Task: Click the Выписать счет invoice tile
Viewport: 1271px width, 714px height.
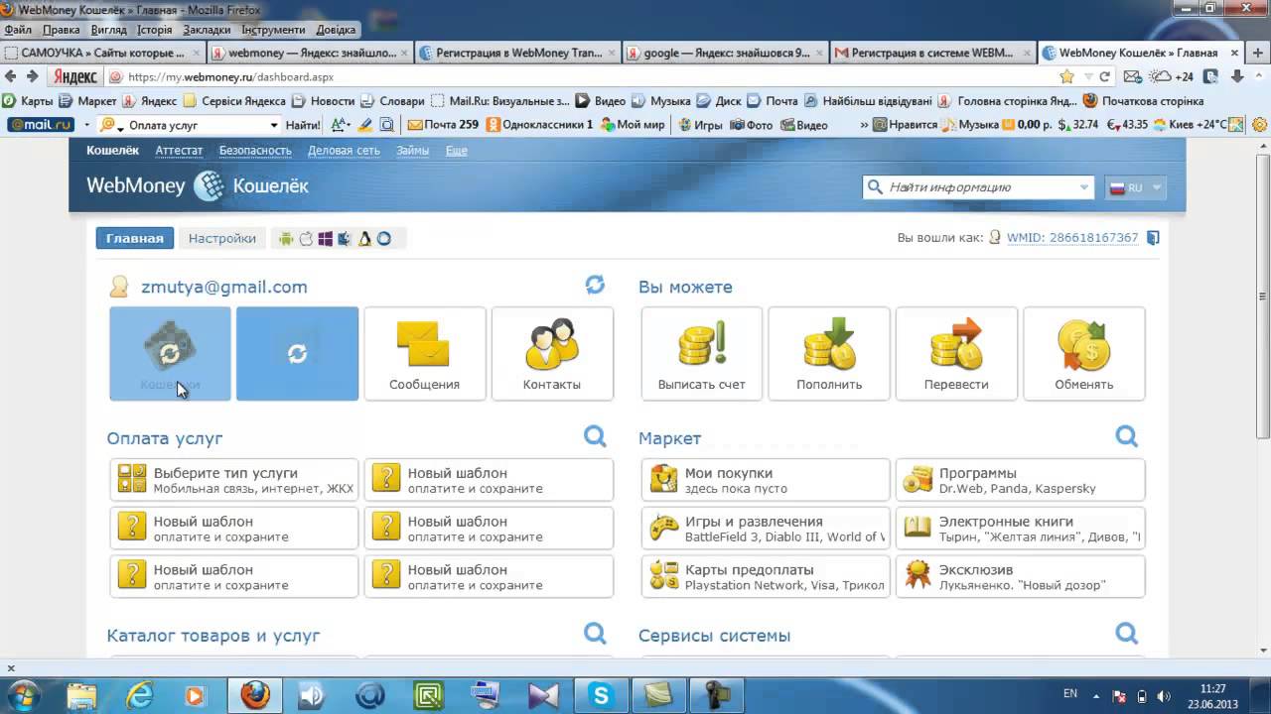Action: 702,354
